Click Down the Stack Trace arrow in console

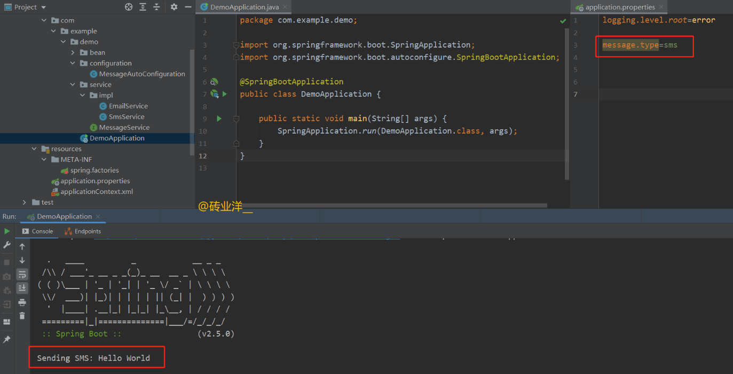(x=22, y=260)
